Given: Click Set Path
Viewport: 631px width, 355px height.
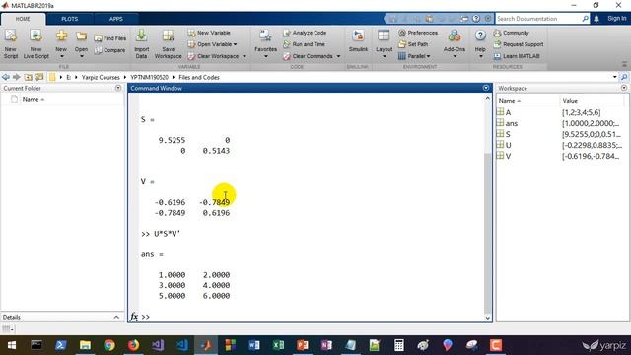Looking at the screenshot, I should [413, 44].
